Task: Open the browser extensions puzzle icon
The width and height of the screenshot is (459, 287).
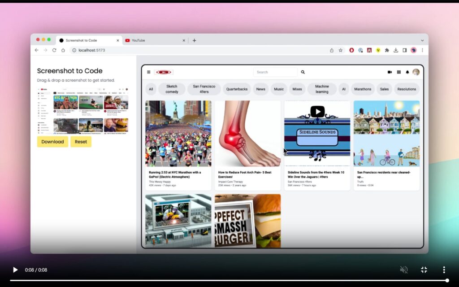Action: tap(387, 50)
